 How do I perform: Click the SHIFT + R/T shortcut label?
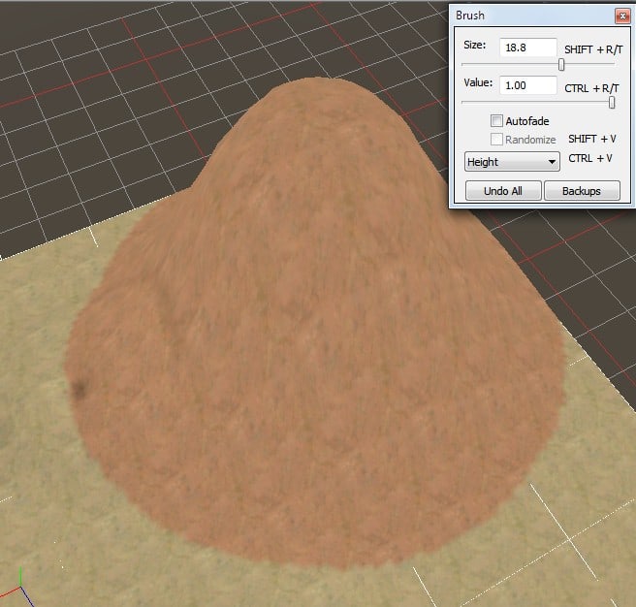pos(591,49)
